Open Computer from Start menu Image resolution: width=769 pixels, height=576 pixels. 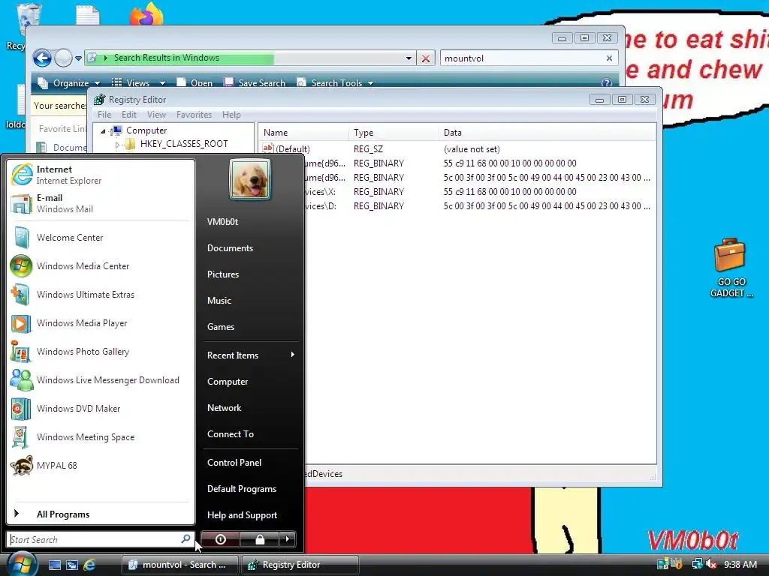227,382
